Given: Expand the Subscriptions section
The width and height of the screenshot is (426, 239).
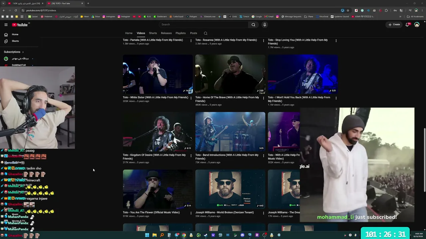Looking at the screenshot, I should pyautogui.click(x=14, y=52).
